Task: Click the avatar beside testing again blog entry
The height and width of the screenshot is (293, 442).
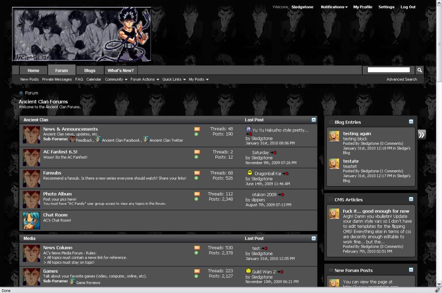Action: [x=334, y=136]
